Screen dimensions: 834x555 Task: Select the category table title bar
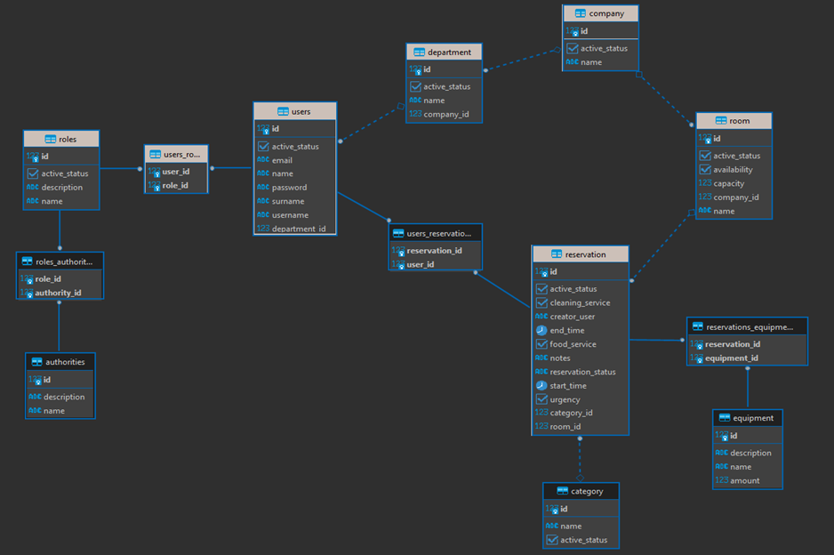581,490
